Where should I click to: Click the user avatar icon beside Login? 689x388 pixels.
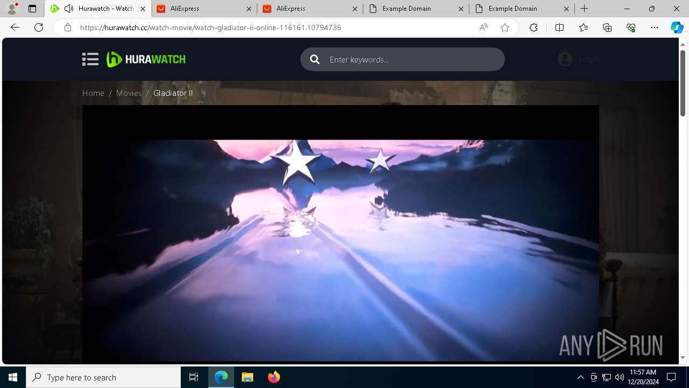565,59
